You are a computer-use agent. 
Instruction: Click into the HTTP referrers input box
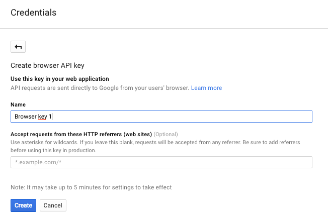[x=161, y=162]
